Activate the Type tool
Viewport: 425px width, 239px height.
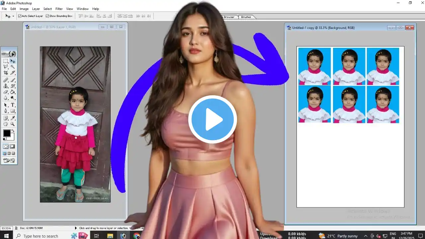13,105
